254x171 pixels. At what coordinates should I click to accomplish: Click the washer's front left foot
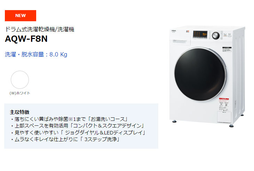coord(174,121)
